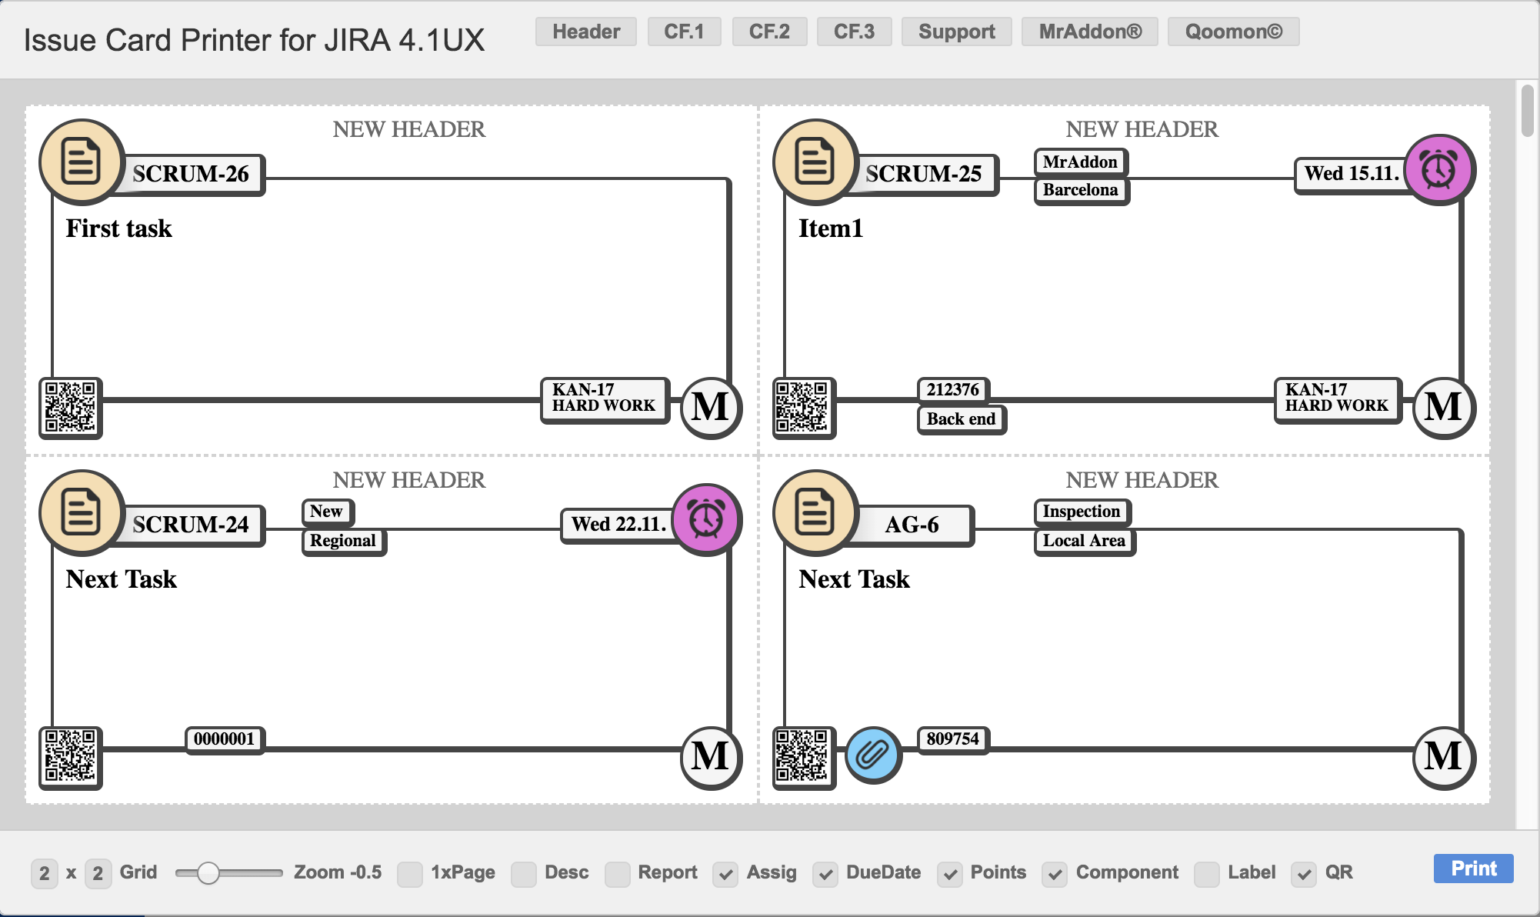Toggle the QR checkbox off
This screenshot has width=1540, height=917.
coord(1304,874)
